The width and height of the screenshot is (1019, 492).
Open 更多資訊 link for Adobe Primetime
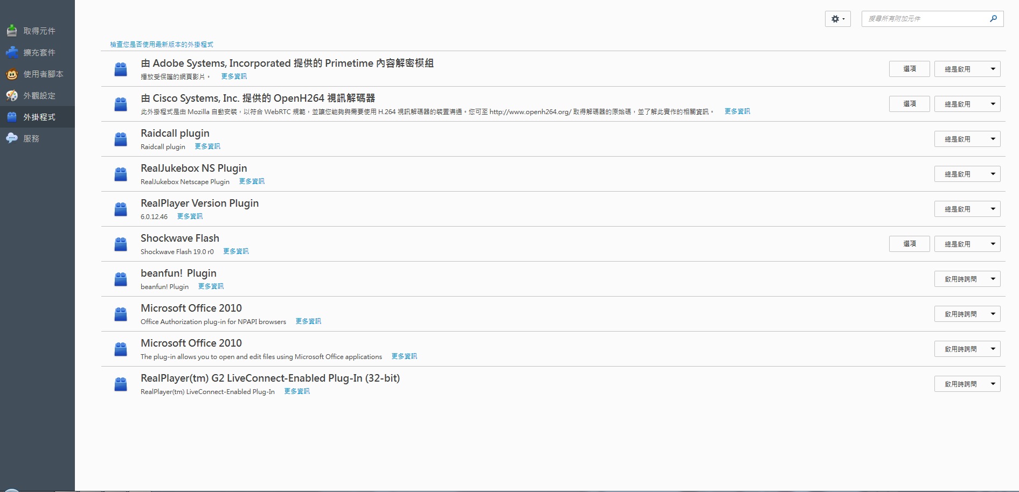(x=234, y=76)
